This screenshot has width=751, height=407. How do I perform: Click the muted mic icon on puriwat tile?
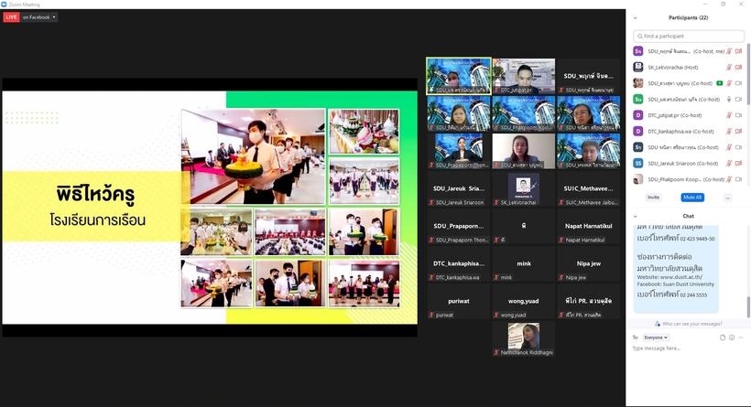431,316
